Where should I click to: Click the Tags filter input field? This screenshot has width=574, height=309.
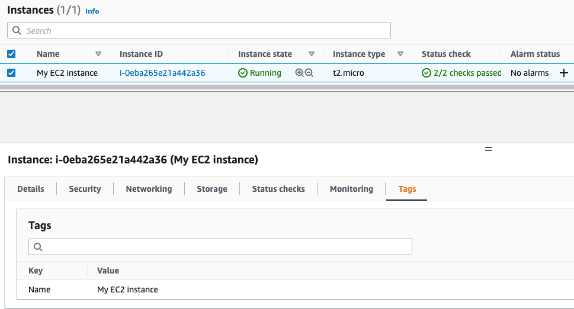tap(220, 247)
